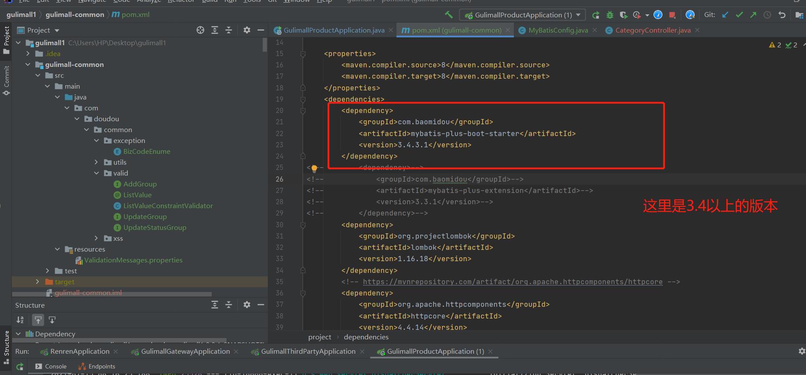
Task: Stop the running application red square
Action: pos(672,15)
